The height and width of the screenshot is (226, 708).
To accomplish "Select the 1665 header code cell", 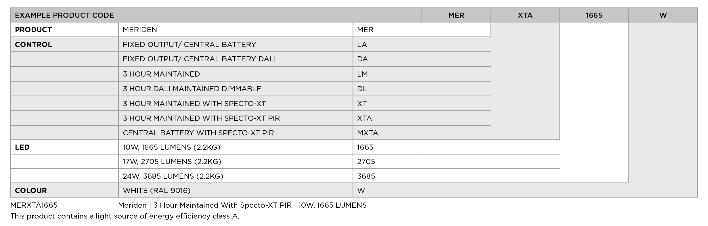I will [x=594, y=15].
